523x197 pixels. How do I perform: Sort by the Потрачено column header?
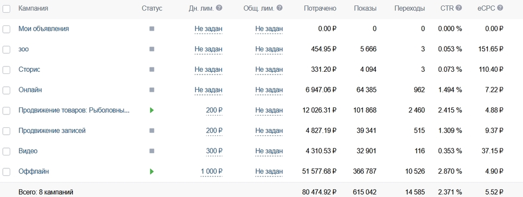click(x=320, y=8)
